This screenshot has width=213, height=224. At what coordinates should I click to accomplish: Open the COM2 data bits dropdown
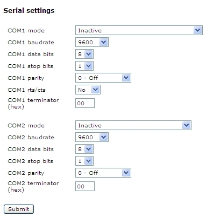(x=84, y=149)
